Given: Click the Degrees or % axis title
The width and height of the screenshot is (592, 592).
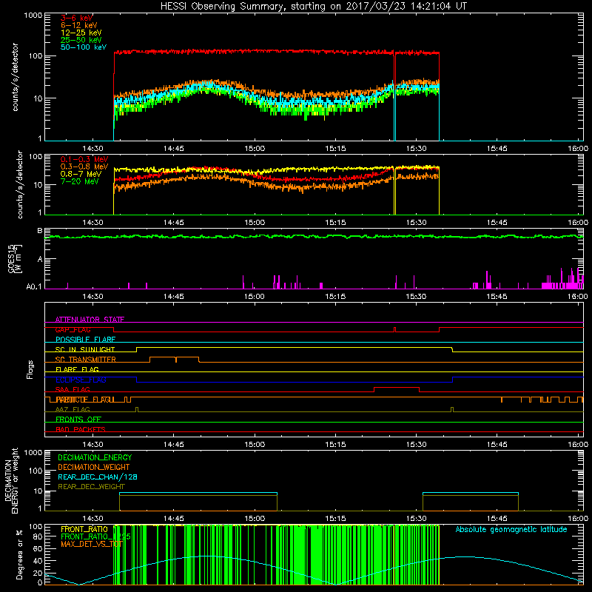Looking at the screenshot, I should [x=19, y=555].
